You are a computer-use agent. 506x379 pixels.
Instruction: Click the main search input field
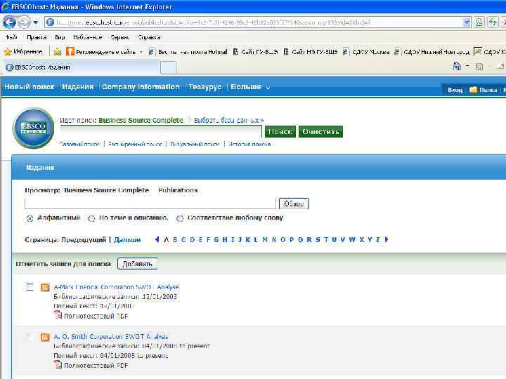[161, 131]
